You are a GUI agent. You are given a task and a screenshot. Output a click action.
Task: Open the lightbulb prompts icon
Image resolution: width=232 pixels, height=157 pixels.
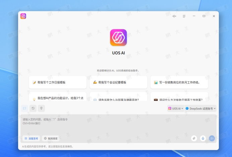click(x=41, y=108)
